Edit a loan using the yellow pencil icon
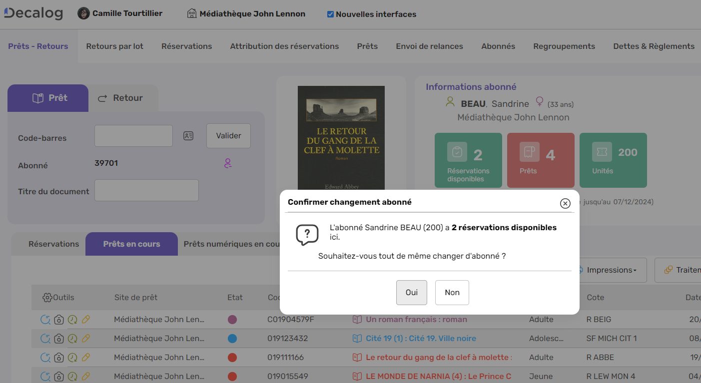The height and width of the screenshot is (383, 701). tap(86, 319)
